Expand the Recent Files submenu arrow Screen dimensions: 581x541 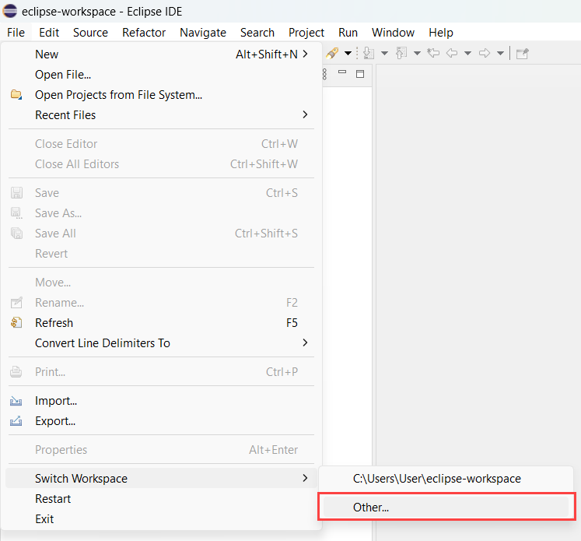pos(305,114)
